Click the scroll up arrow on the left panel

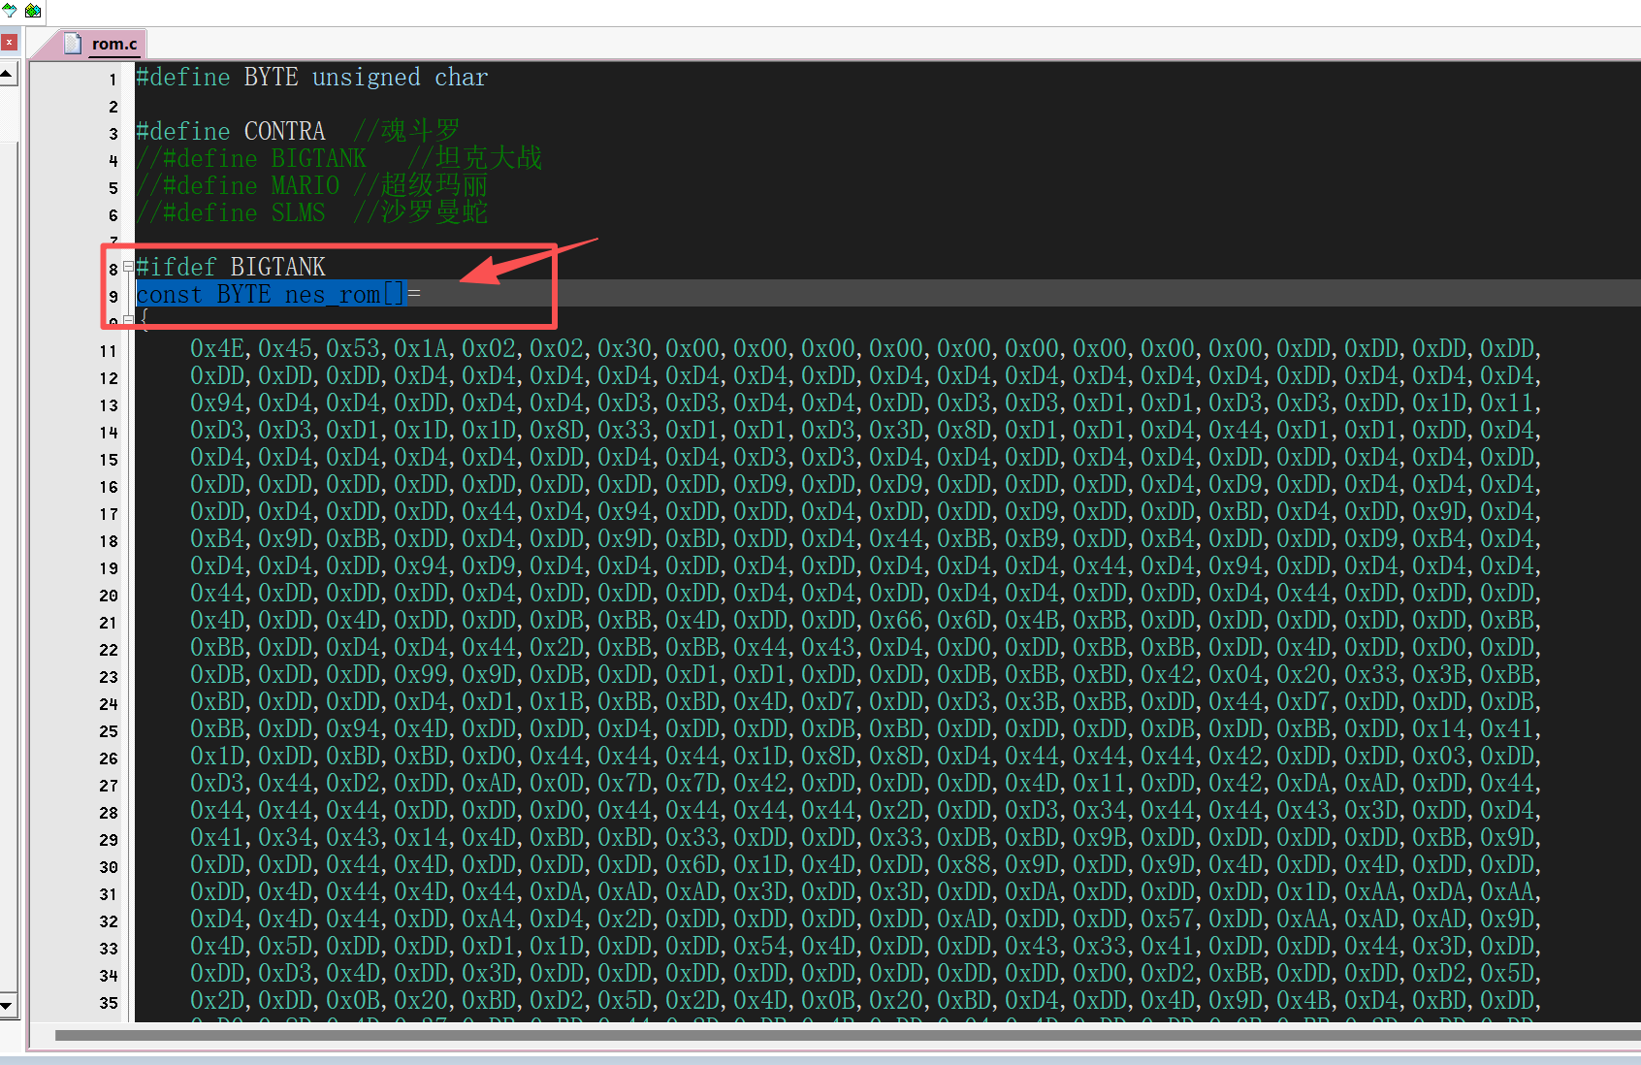7,74
